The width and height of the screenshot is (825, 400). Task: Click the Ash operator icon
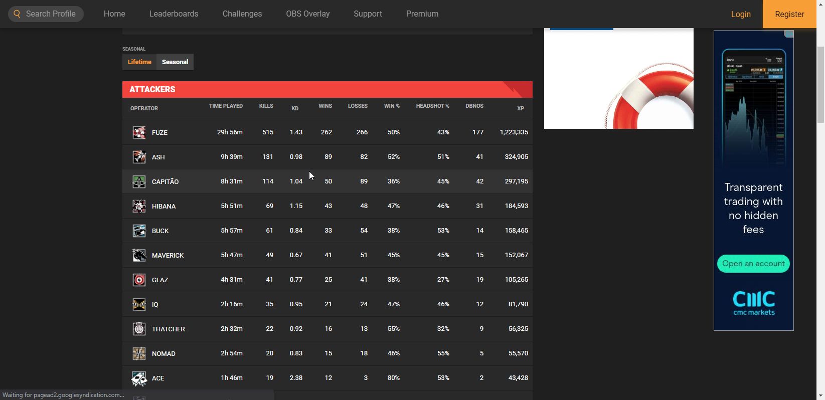click(139, 157)
